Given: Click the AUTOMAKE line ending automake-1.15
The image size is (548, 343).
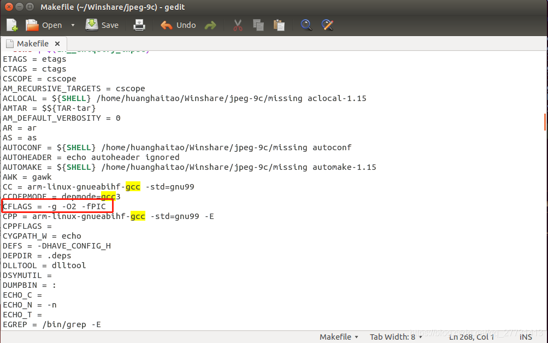Looking at the screenshot, I should [x=190, y=167].
